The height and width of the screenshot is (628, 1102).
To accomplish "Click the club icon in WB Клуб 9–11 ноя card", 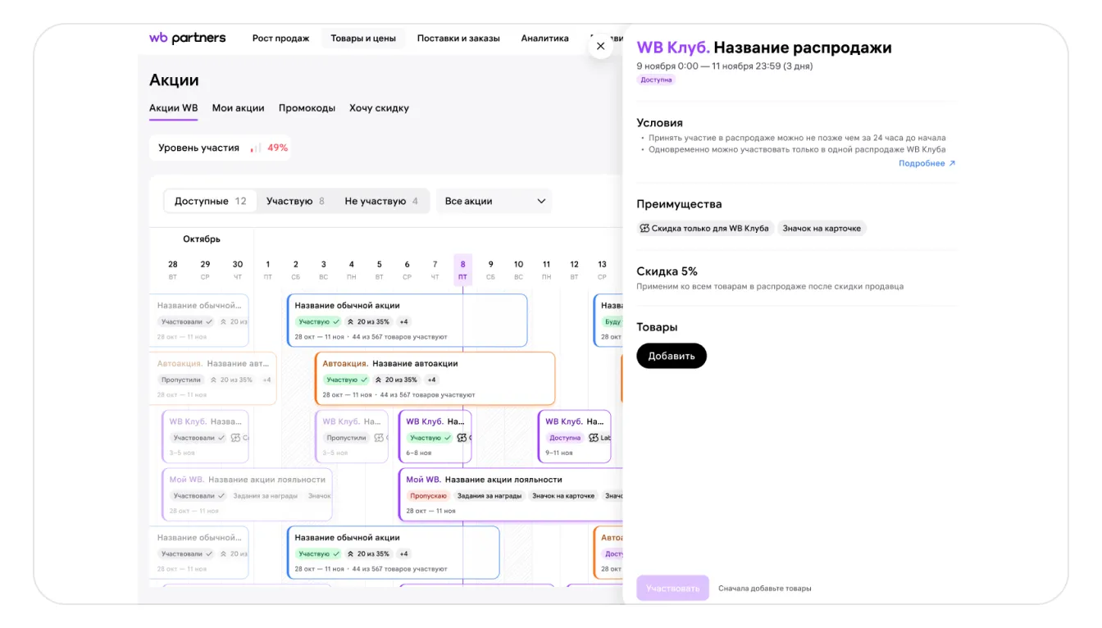I will coord(594,438).
